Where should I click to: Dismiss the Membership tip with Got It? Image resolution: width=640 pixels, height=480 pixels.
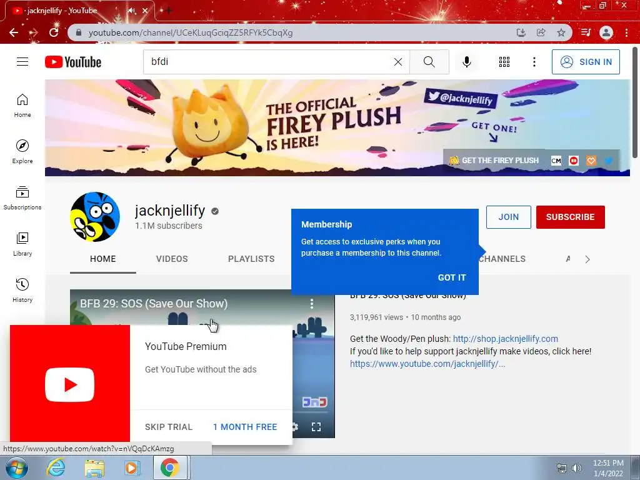(451, 277)
